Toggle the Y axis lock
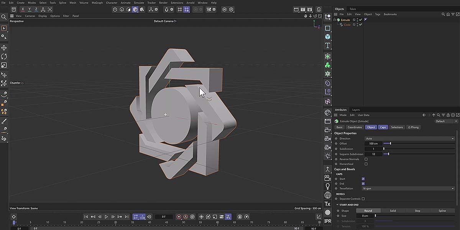The image size is (460, 230). coord(30,9)
